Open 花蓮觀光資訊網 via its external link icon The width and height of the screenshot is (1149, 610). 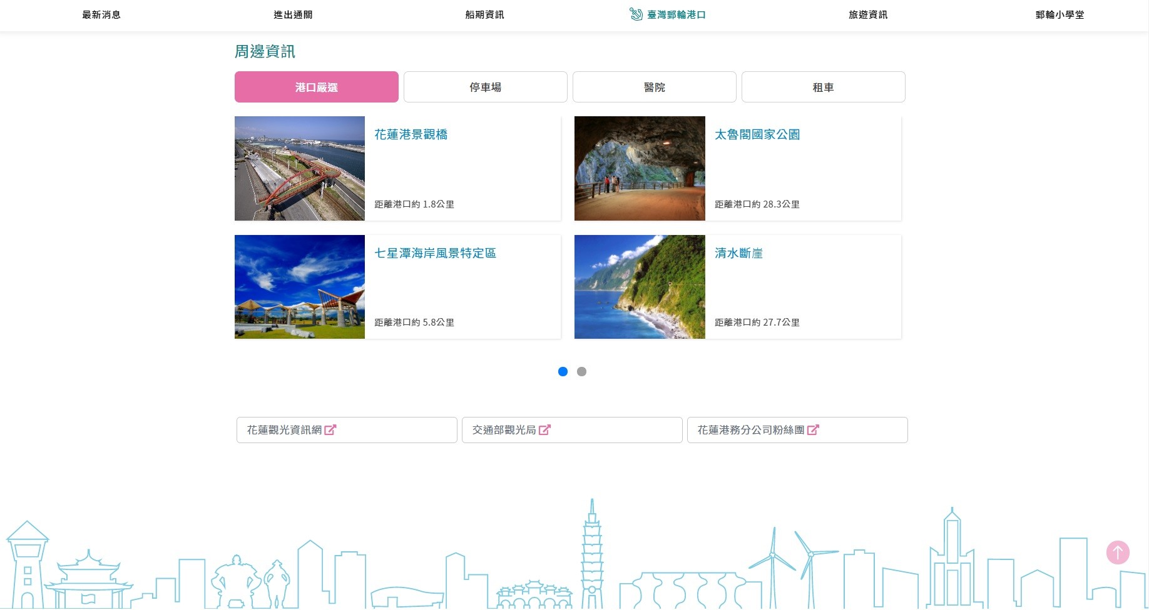coord(332,429)
